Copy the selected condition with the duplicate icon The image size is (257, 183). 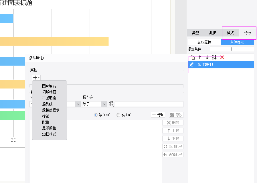click(192, 58)
